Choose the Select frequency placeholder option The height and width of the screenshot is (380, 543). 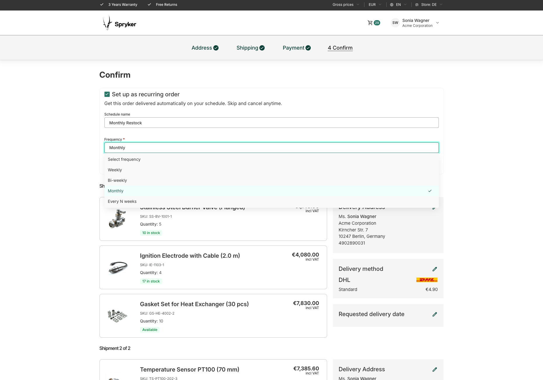pos(271,159)
